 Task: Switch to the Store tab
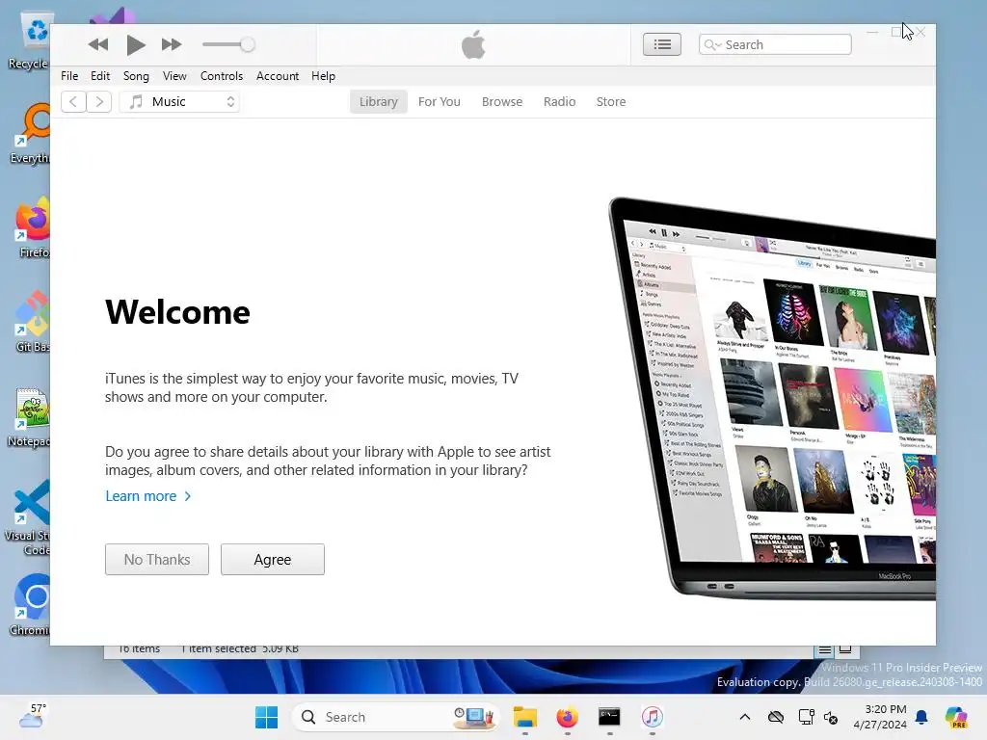point(611,102)
